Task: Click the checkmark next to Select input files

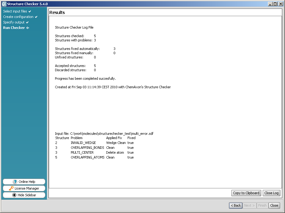Action: pyautogui.click(x=30, y=12)
